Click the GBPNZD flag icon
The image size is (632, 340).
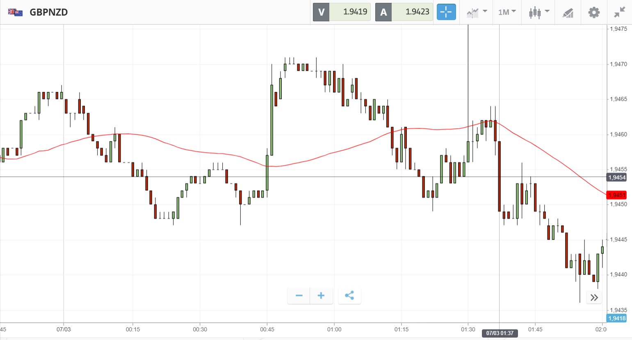point(16,12)
